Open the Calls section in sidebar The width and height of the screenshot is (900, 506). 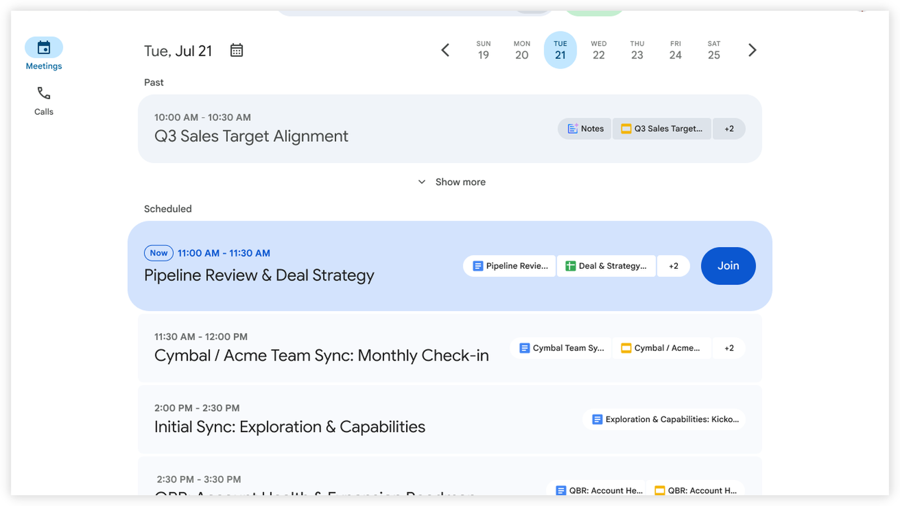coord(44,101)
